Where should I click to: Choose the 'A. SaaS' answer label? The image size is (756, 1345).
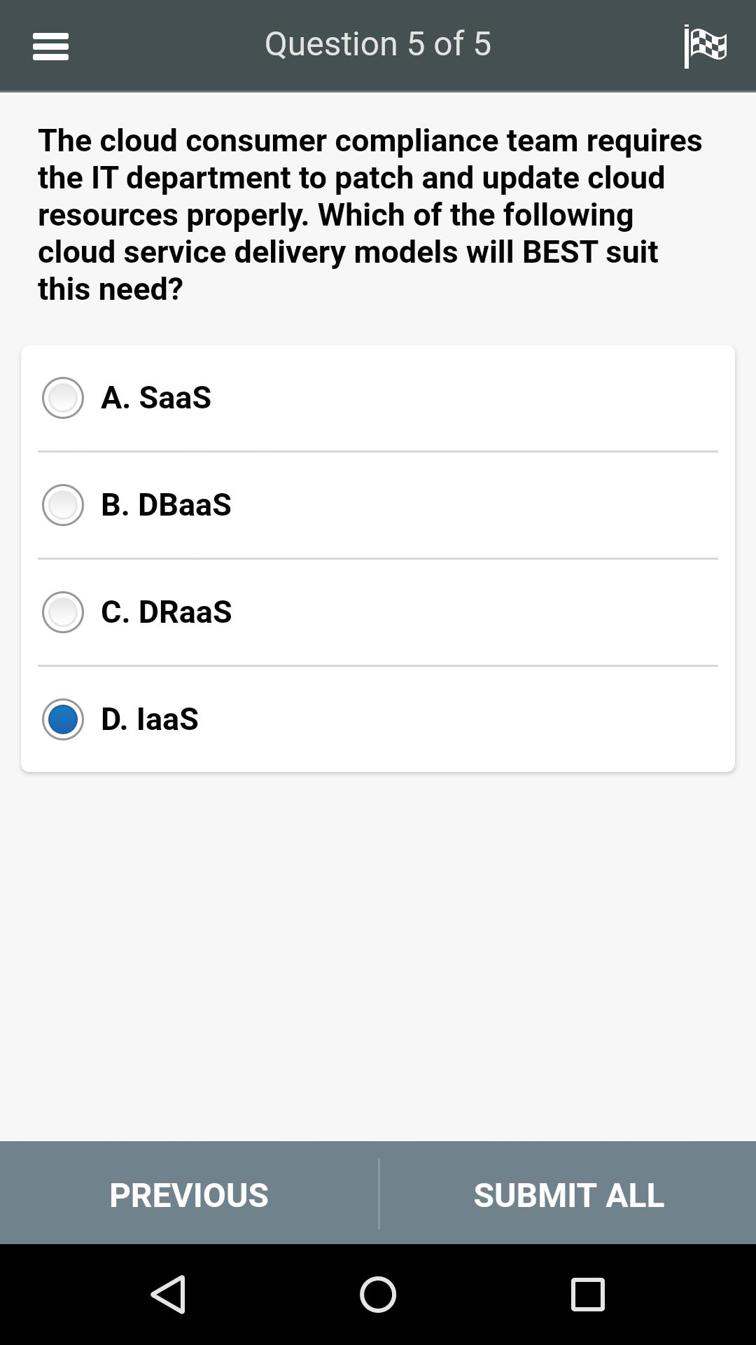(x=156, y=398)
